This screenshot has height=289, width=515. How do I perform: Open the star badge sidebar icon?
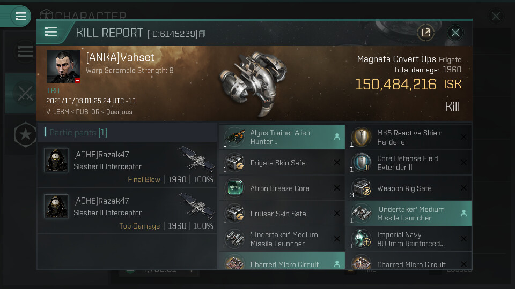[25, 134]
